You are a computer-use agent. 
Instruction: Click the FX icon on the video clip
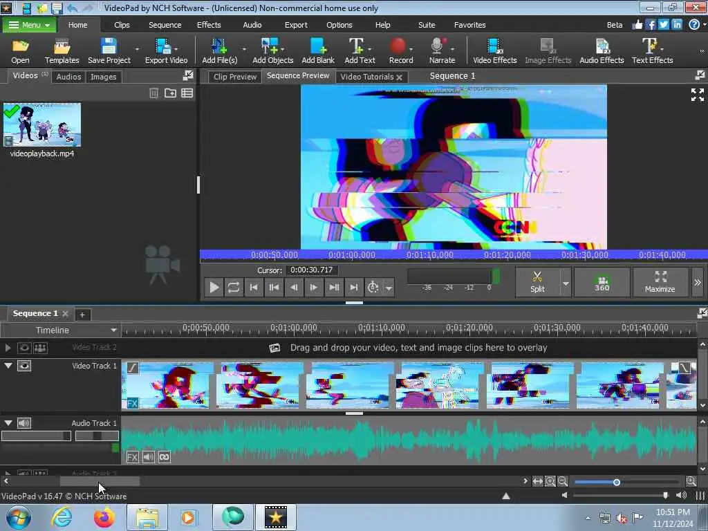[132, 403]
